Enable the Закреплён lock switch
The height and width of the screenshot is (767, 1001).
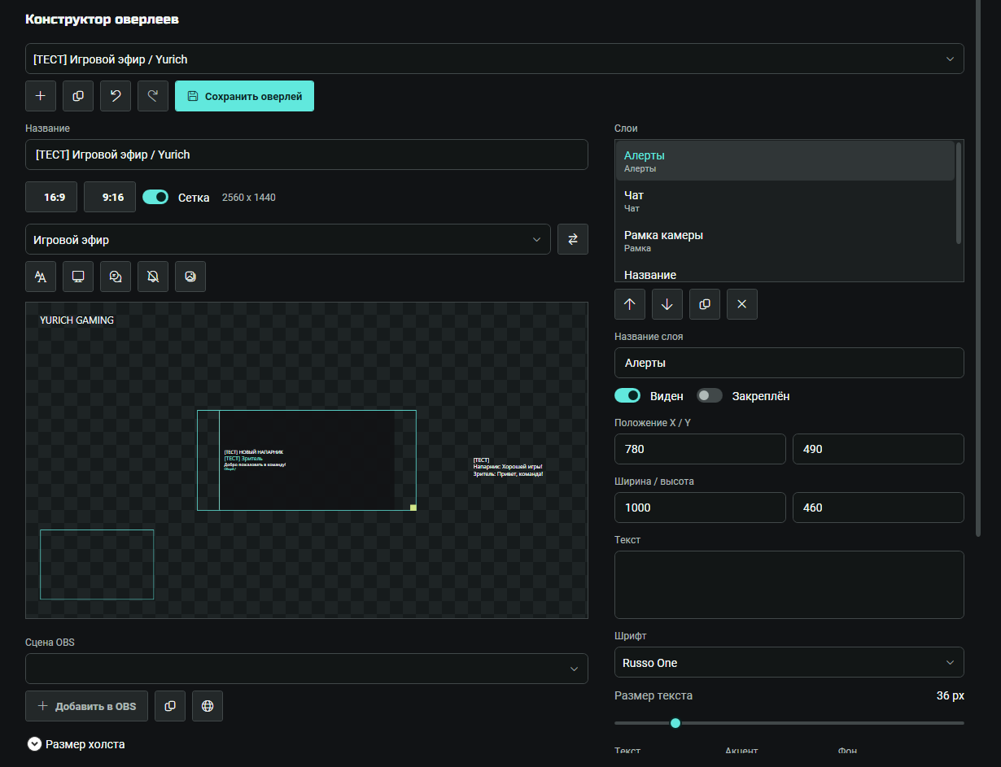710,395
